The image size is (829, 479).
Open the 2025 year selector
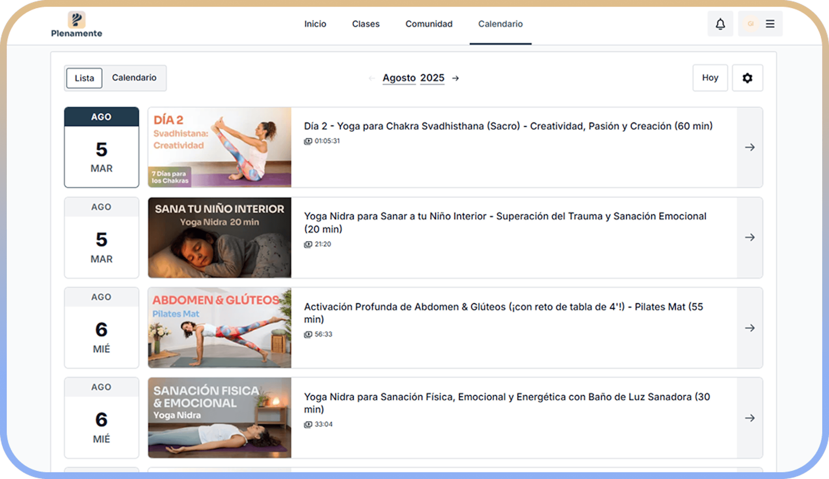pyautogui.click(x=432, y=78)
